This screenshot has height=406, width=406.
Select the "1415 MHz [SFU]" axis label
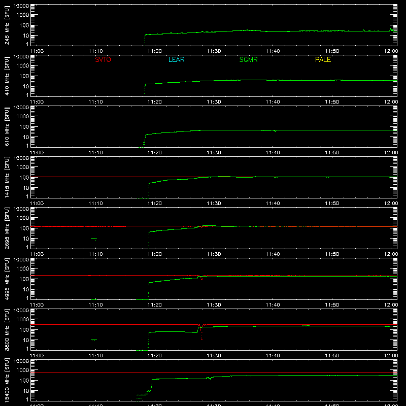7,177
